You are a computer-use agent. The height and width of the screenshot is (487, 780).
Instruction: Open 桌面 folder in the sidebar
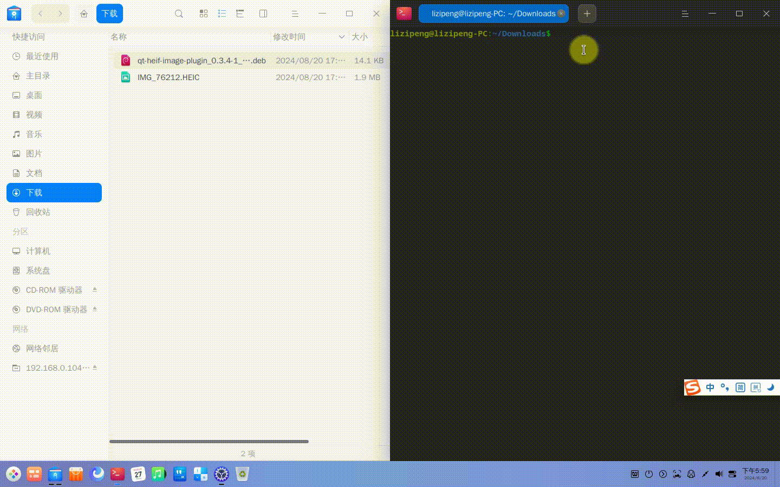tap(54, 95)
